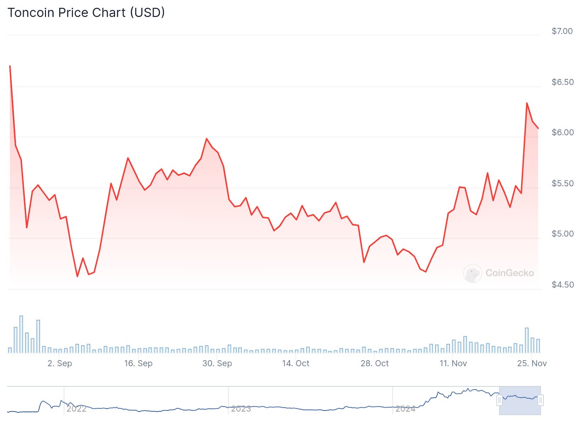The image size is (582, 425).
Task: Click the $7.00 price axis label
Action: pos(562,31)
